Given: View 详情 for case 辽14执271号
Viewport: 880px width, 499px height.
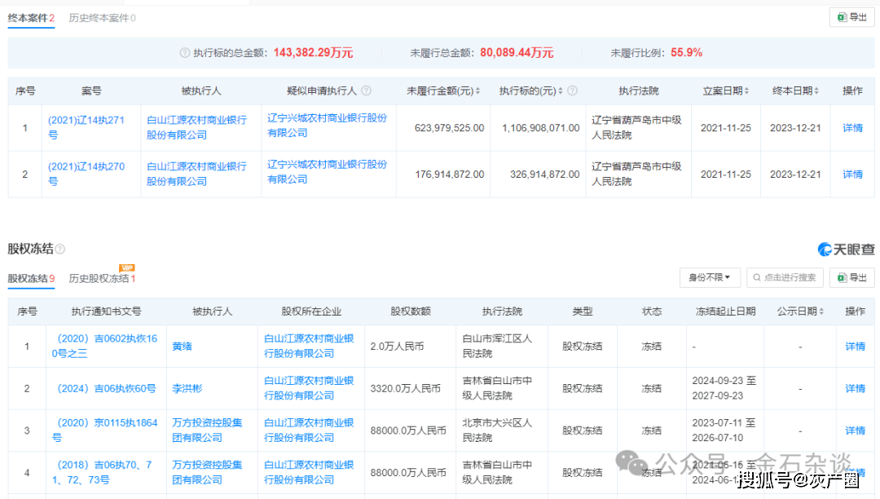Looking at the screenshot, I should click(852, 128).
